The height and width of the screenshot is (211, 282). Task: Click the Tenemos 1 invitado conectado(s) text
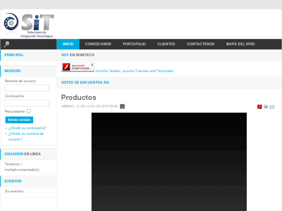click(x=22, y=167)
